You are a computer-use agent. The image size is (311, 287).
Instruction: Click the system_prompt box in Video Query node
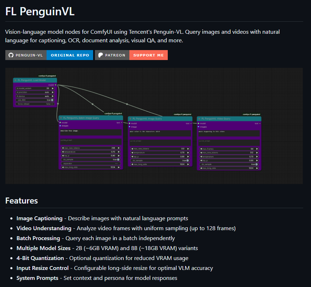click(229, 142)
